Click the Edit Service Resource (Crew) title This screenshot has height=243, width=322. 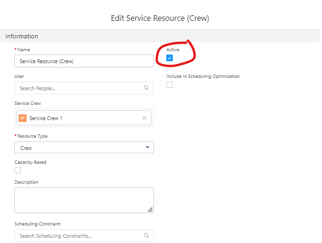tap(160, 19)
